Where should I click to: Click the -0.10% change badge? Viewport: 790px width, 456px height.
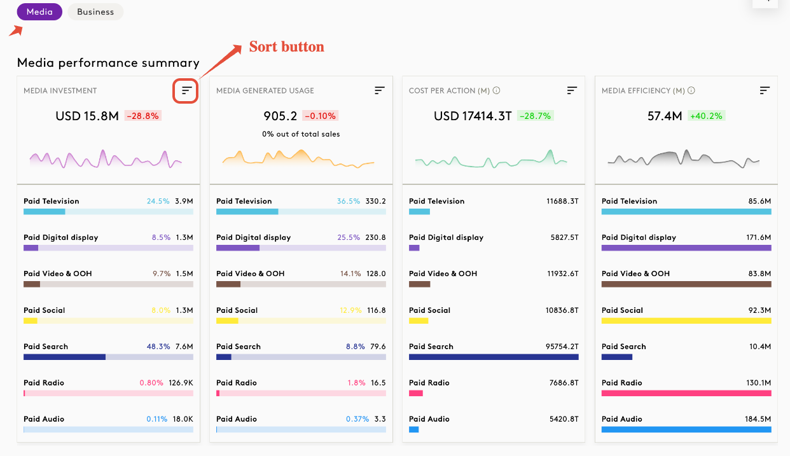(321, 116)
